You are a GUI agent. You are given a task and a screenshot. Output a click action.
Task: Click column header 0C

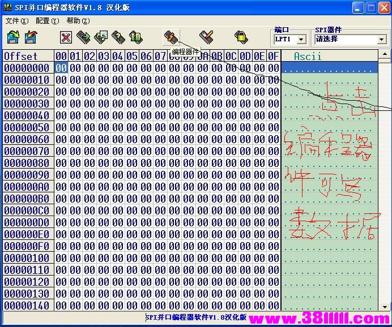(x=231, y=56)
